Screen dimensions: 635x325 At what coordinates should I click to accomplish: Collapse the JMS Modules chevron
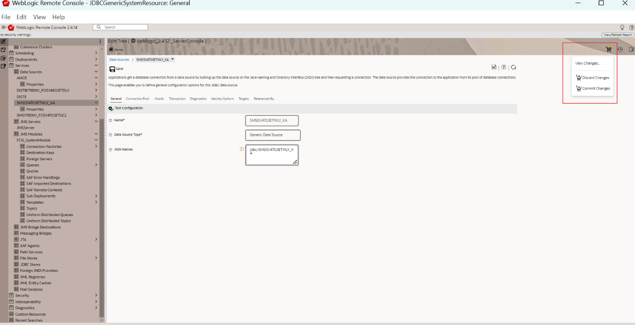click(96, 134)
